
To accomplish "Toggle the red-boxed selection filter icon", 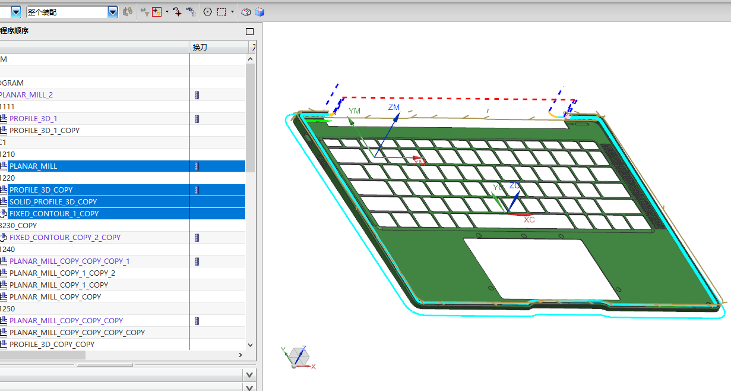I will tap(157, 11).
